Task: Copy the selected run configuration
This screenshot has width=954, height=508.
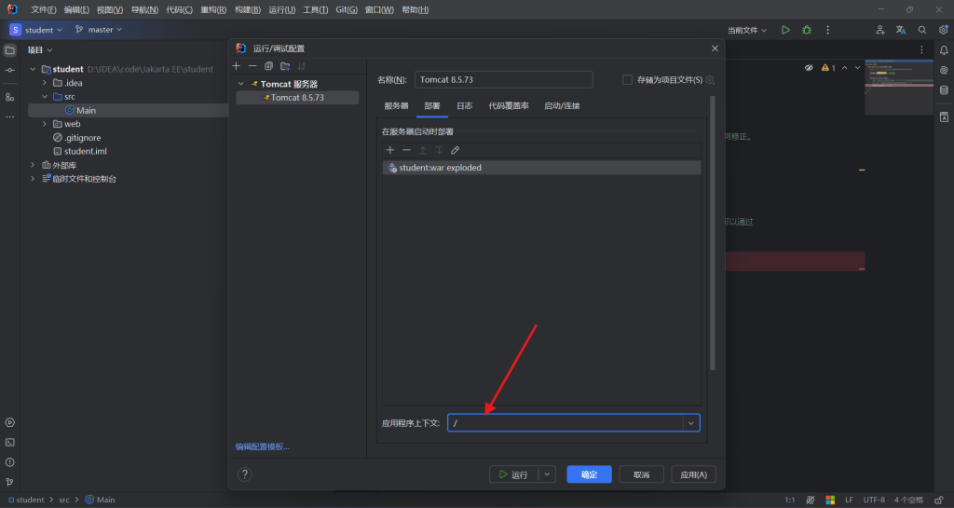Action: tap(268, 65)
